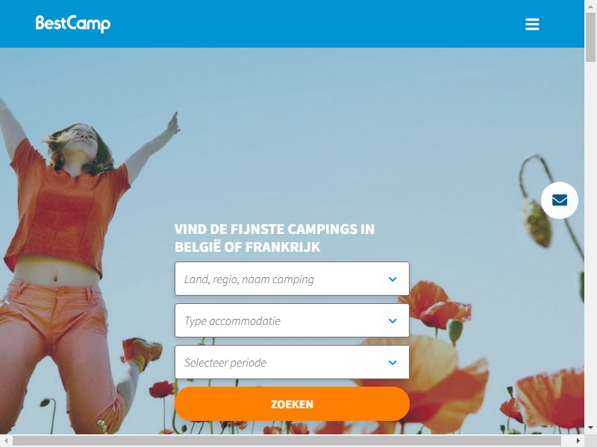Click chevron in Land, regio dropdown

pos(393,279)
